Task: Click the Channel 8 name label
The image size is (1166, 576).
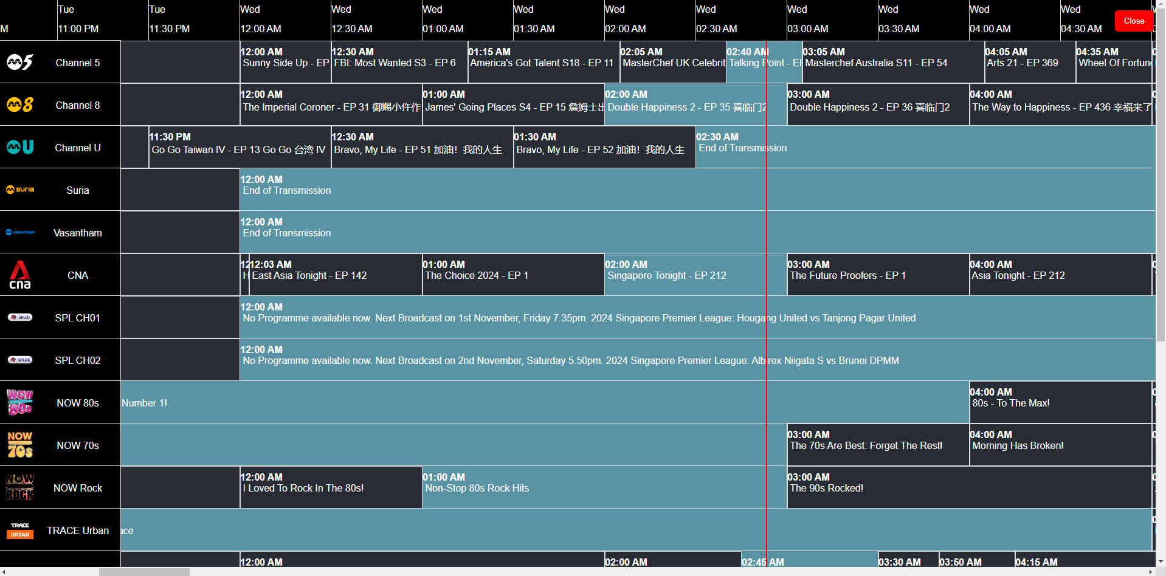Action: point(78,105)
